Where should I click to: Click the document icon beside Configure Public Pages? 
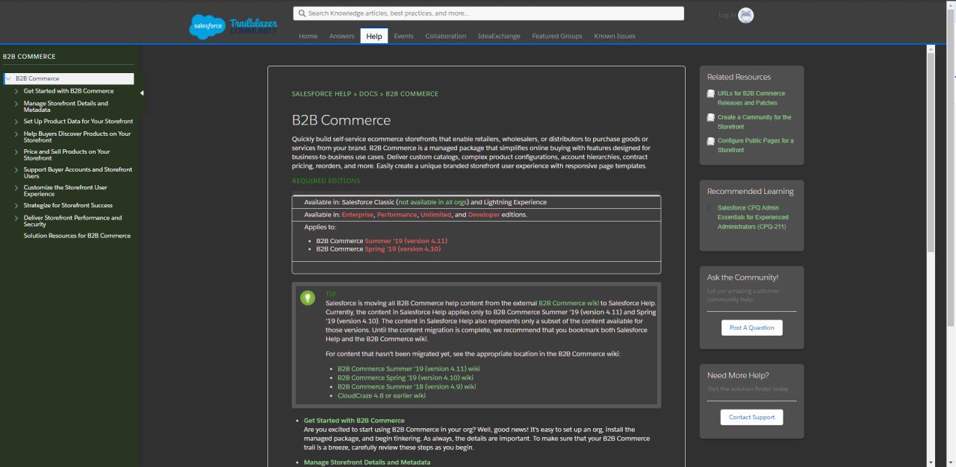tap(710, 141)
